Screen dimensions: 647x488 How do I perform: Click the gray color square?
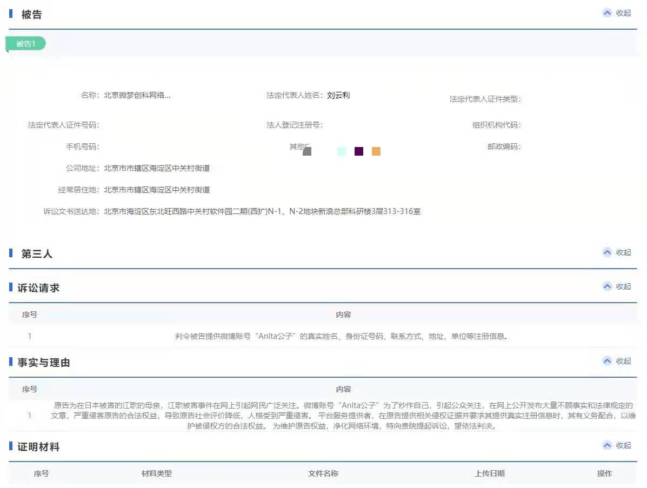[307, 151]
